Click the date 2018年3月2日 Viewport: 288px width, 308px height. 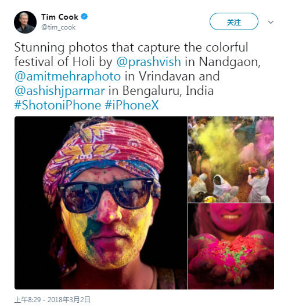pos(69,300)
